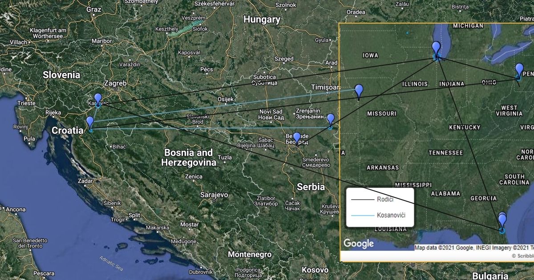Screen dimensions: 534x280
Task: Click the ALABAMA state label
Action: 445,193
